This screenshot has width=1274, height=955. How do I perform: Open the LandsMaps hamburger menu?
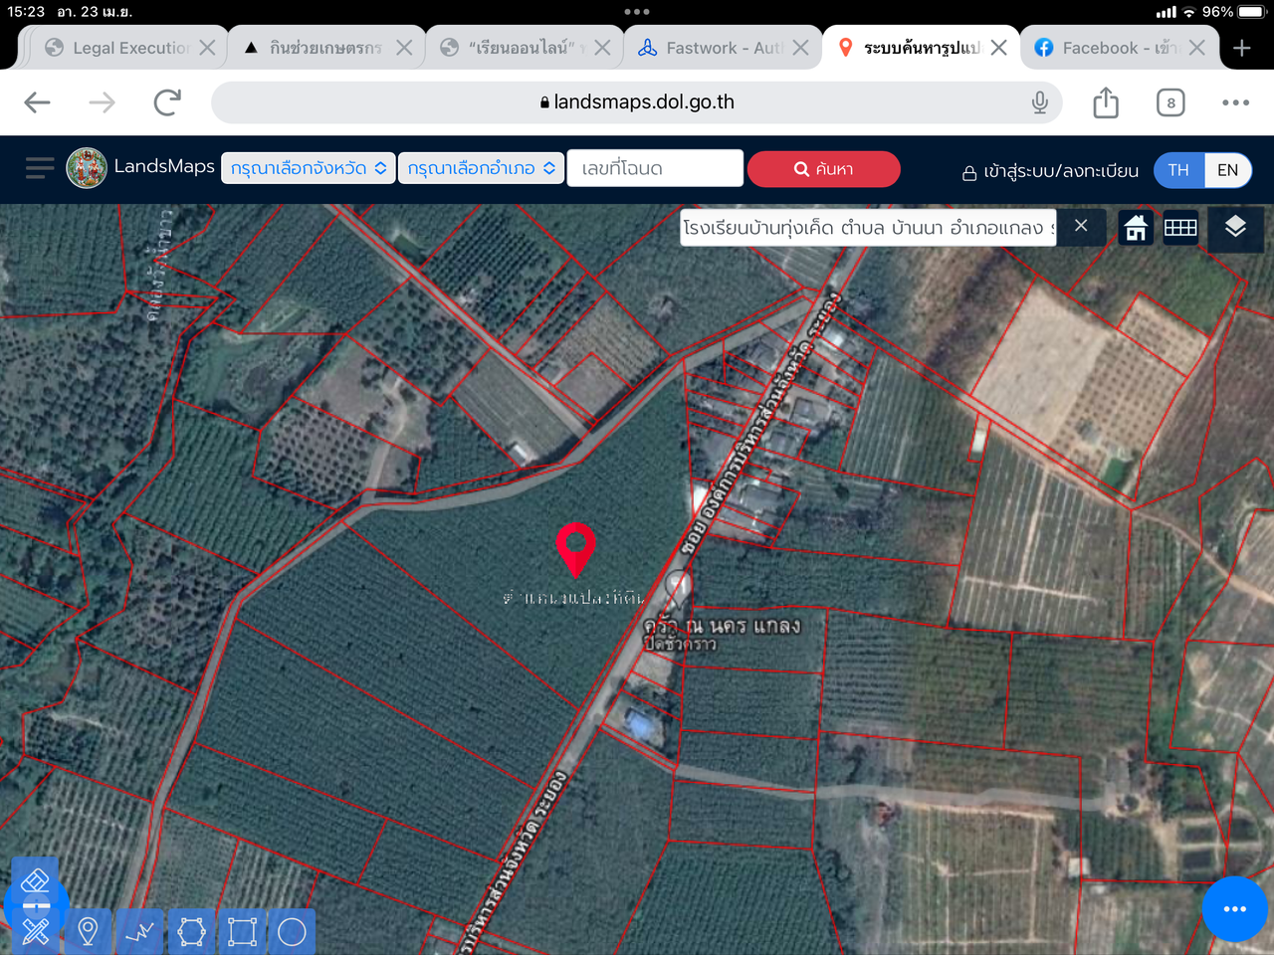point(40,168)
